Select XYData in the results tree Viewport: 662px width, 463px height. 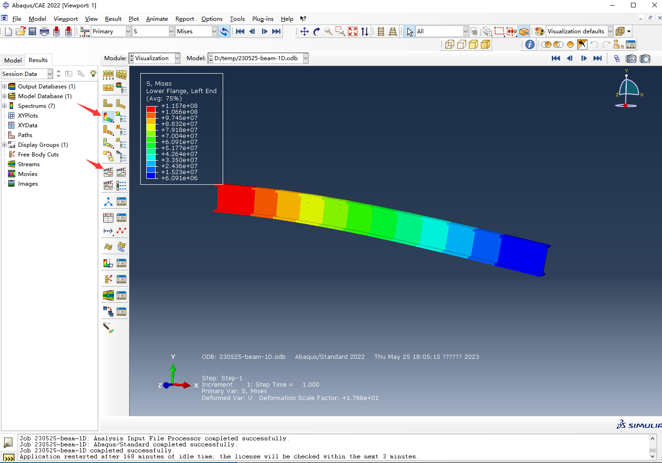27,125
